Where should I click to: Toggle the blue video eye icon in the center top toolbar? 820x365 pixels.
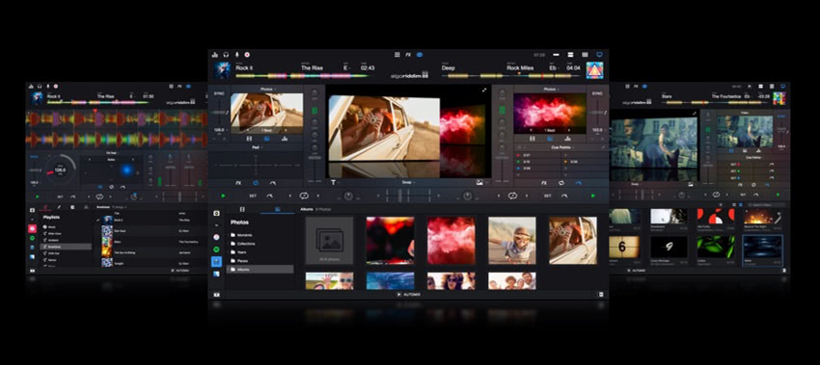pyautogui.click(x=420, y=54)
